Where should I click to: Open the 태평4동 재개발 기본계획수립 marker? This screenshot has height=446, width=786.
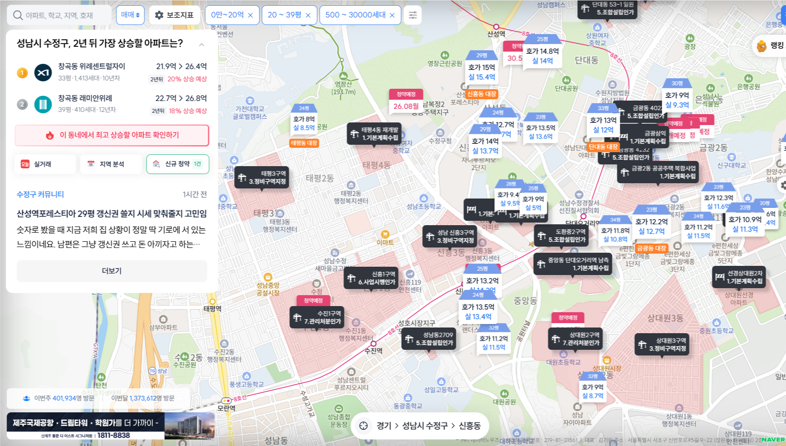click(x=374, y=134)
